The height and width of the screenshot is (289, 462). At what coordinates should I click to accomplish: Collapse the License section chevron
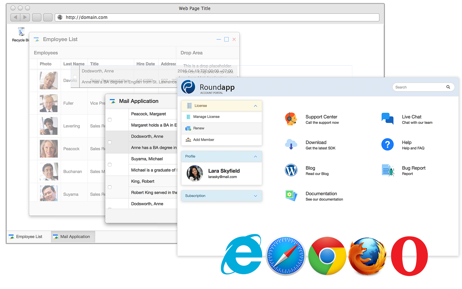255,106
